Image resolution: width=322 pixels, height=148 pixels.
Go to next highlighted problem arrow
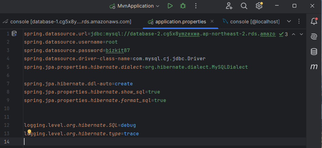pyautogui.click(x=301, y=34)
